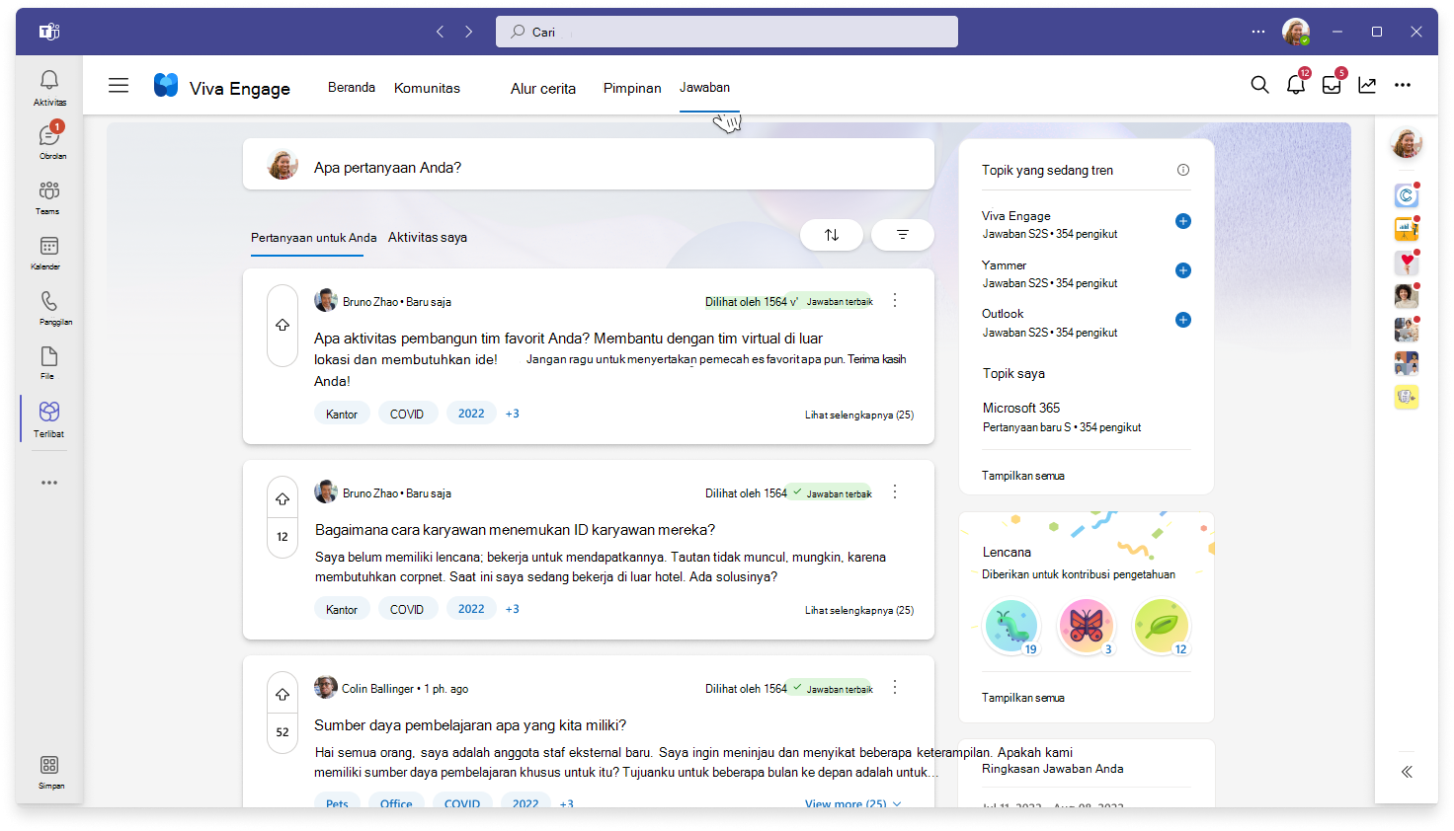Switch to Pertanyaan untuk Anda tab
This screenshot has height=831, width=1454.
[x=313, y=238]
